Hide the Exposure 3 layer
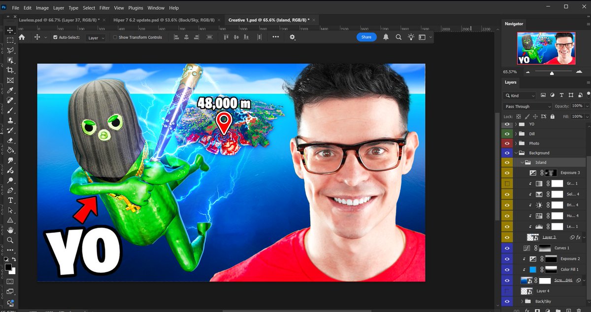Image resolution: width=591 pixels, height=312 pixels. click(507, 172)
